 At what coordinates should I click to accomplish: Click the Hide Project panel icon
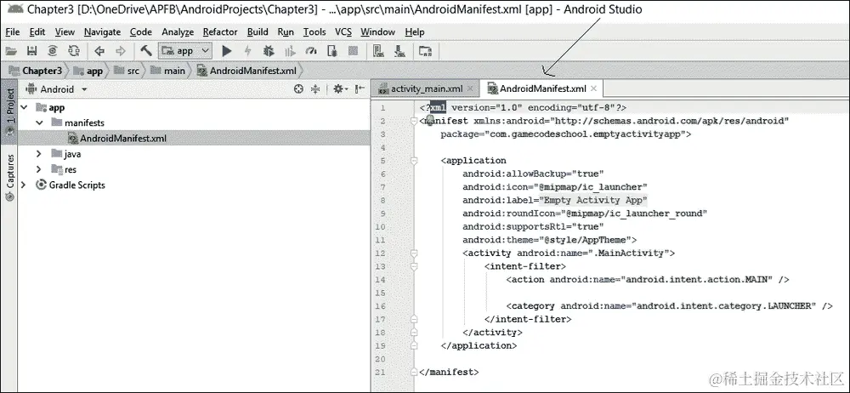(x=360, y=89)
